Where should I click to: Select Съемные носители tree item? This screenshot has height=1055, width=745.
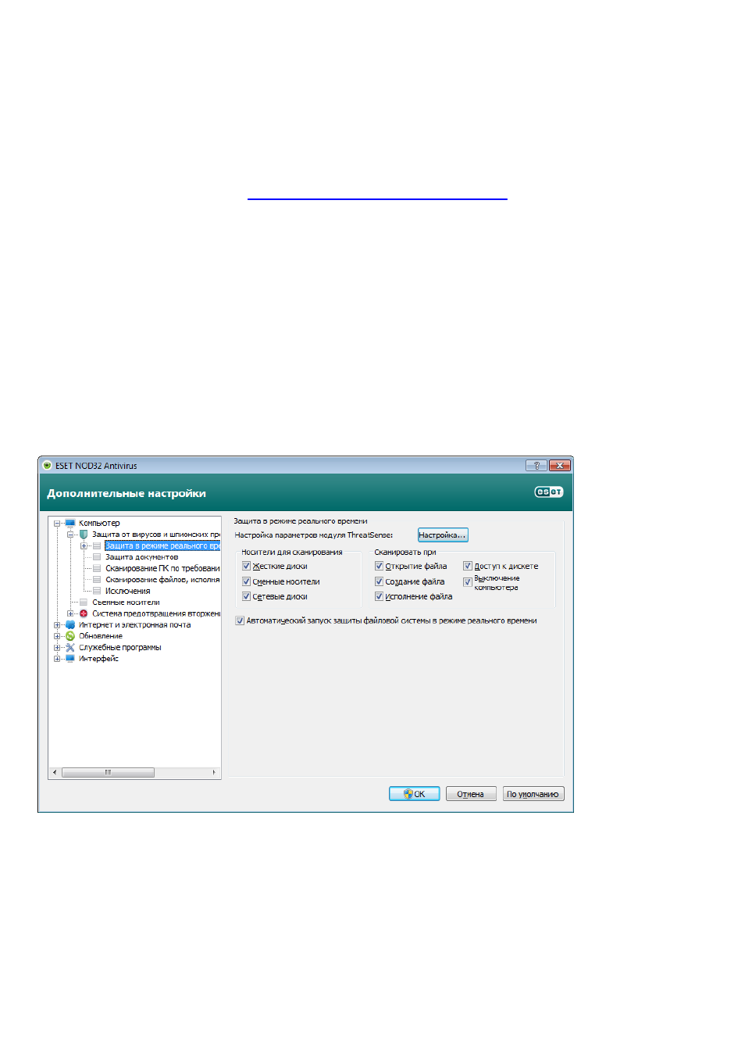(x=126, y=603)
